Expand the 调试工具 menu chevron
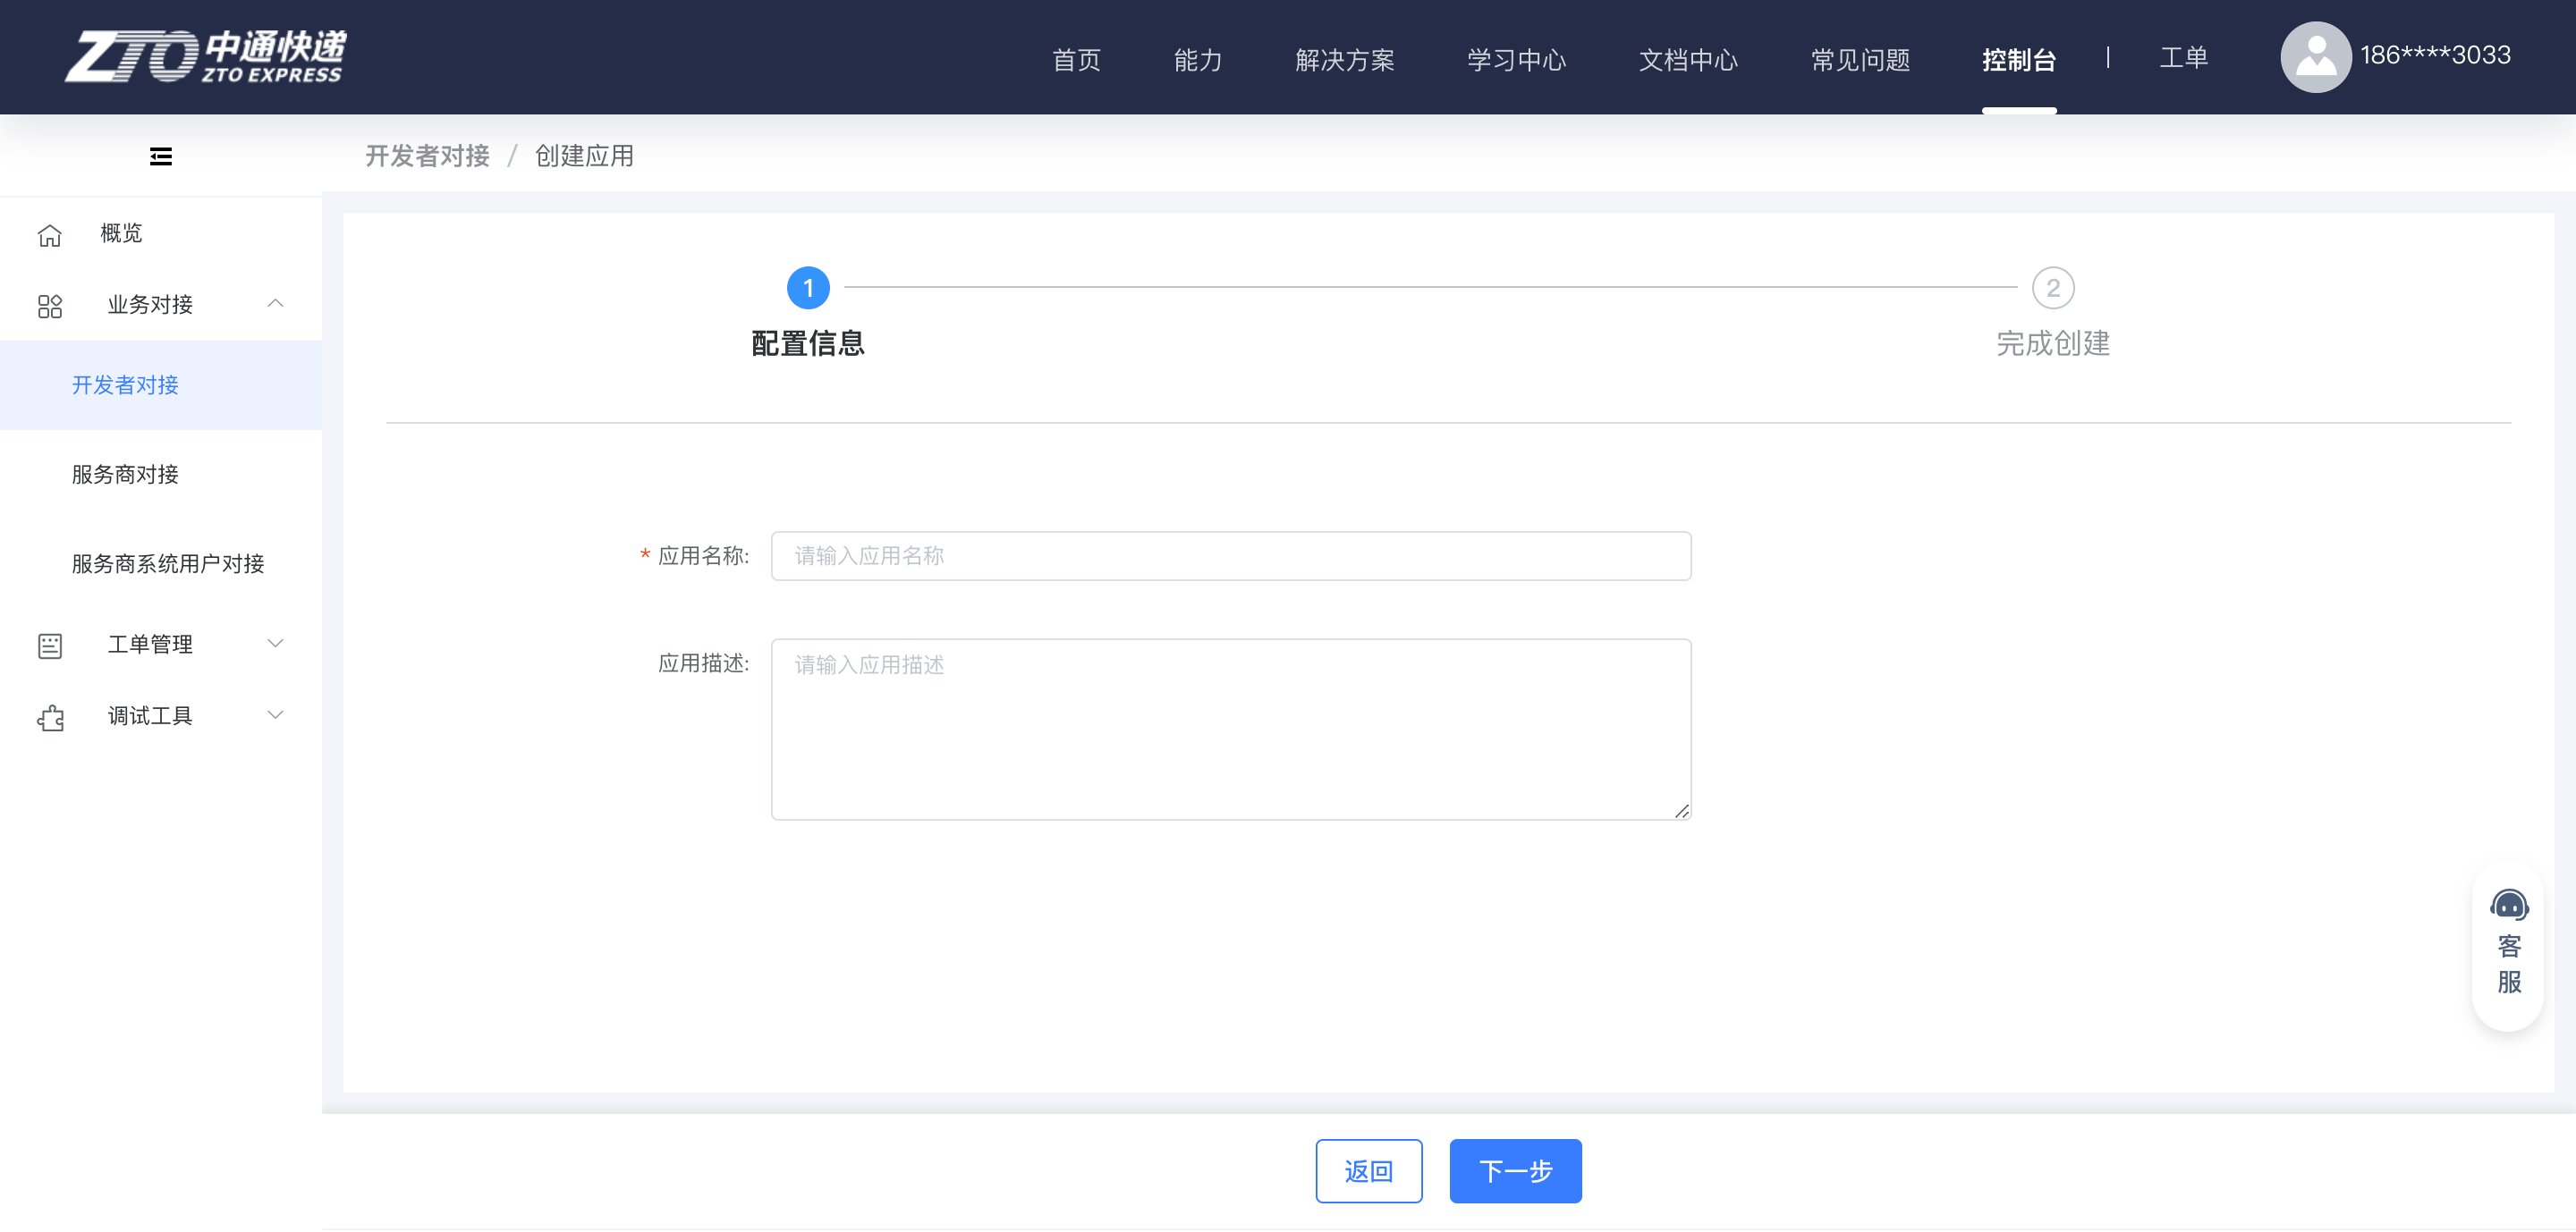The height and width of the screenshot is (1232, 2576). coord(275,714)
